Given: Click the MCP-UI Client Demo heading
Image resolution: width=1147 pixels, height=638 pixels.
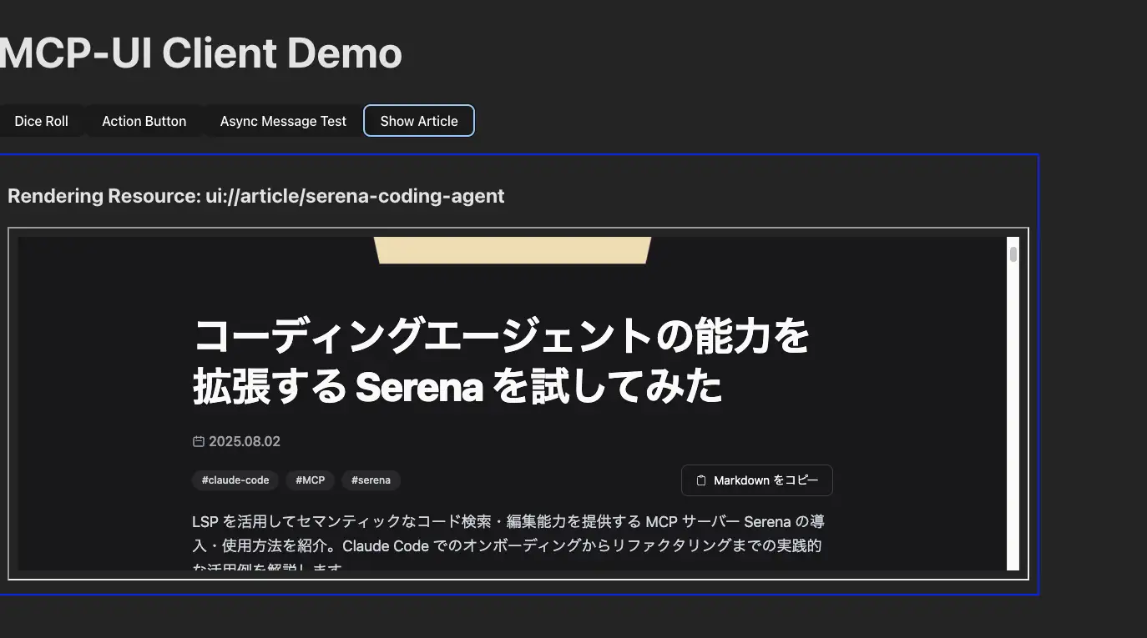Looking at the screenshot, I should click(200, 53).
